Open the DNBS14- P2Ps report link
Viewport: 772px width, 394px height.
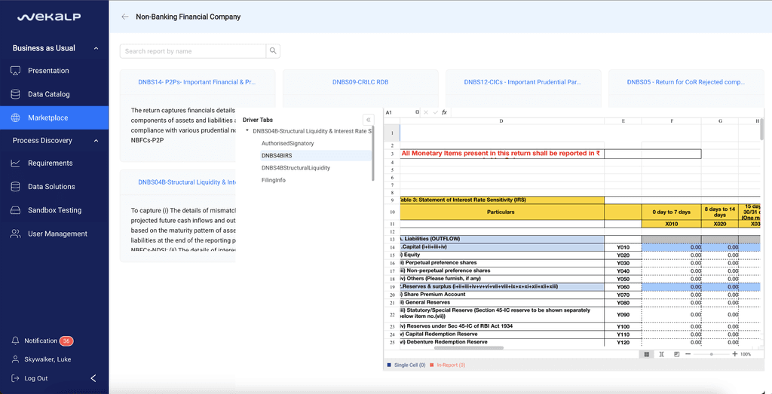(x=197, y=82)
